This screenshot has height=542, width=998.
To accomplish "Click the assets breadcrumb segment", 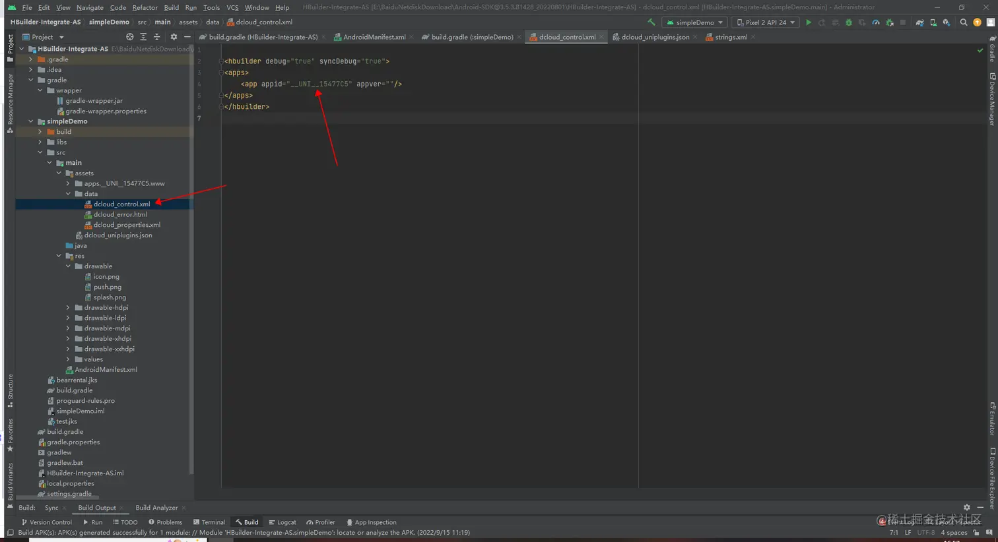I will [x=188, y=22].
